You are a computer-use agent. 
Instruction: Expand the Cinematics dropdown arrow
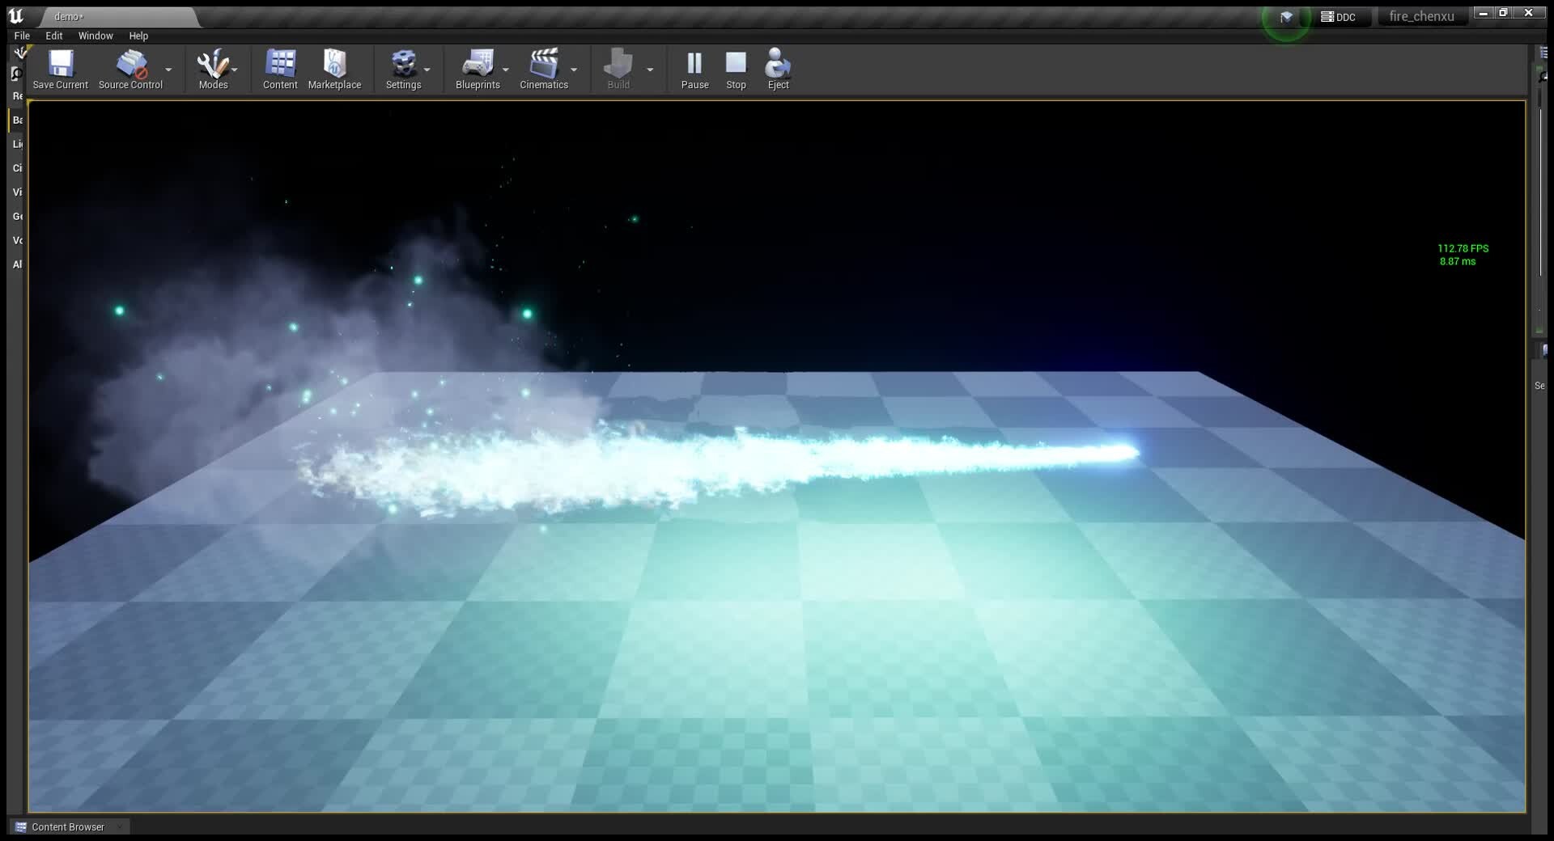575,71
